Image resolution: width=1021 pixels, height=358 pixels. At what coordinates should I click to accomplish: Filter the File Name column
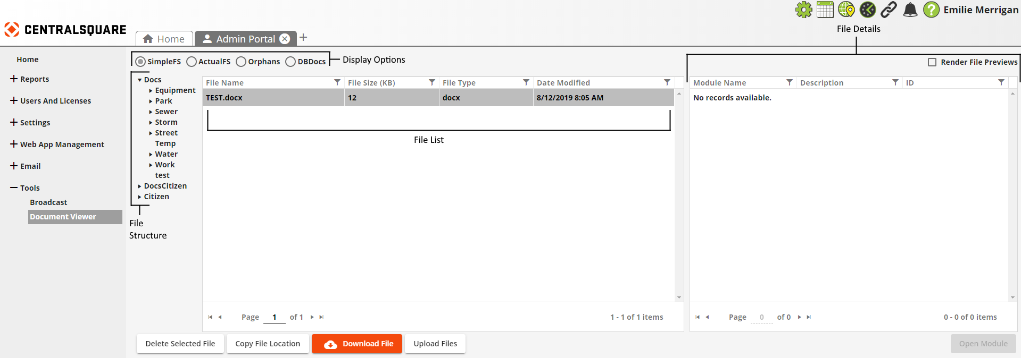337,82
